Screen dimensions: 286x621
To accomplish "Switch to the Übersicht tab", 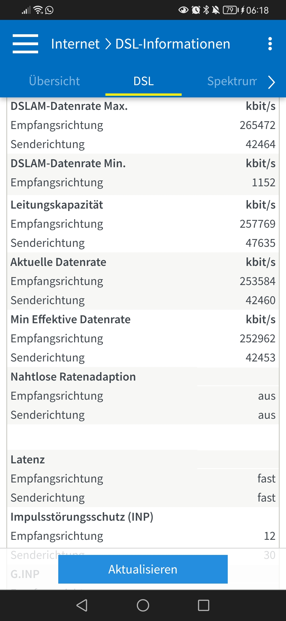I will point(54,81).
